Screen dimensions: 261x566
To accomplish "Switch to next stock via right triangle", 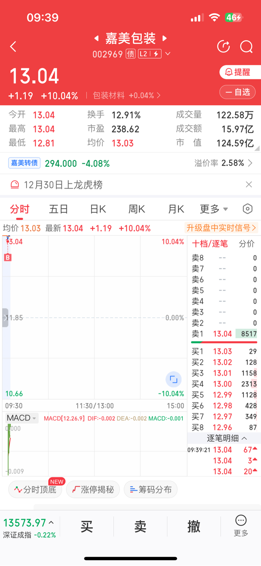I will (x=165, y=38).
